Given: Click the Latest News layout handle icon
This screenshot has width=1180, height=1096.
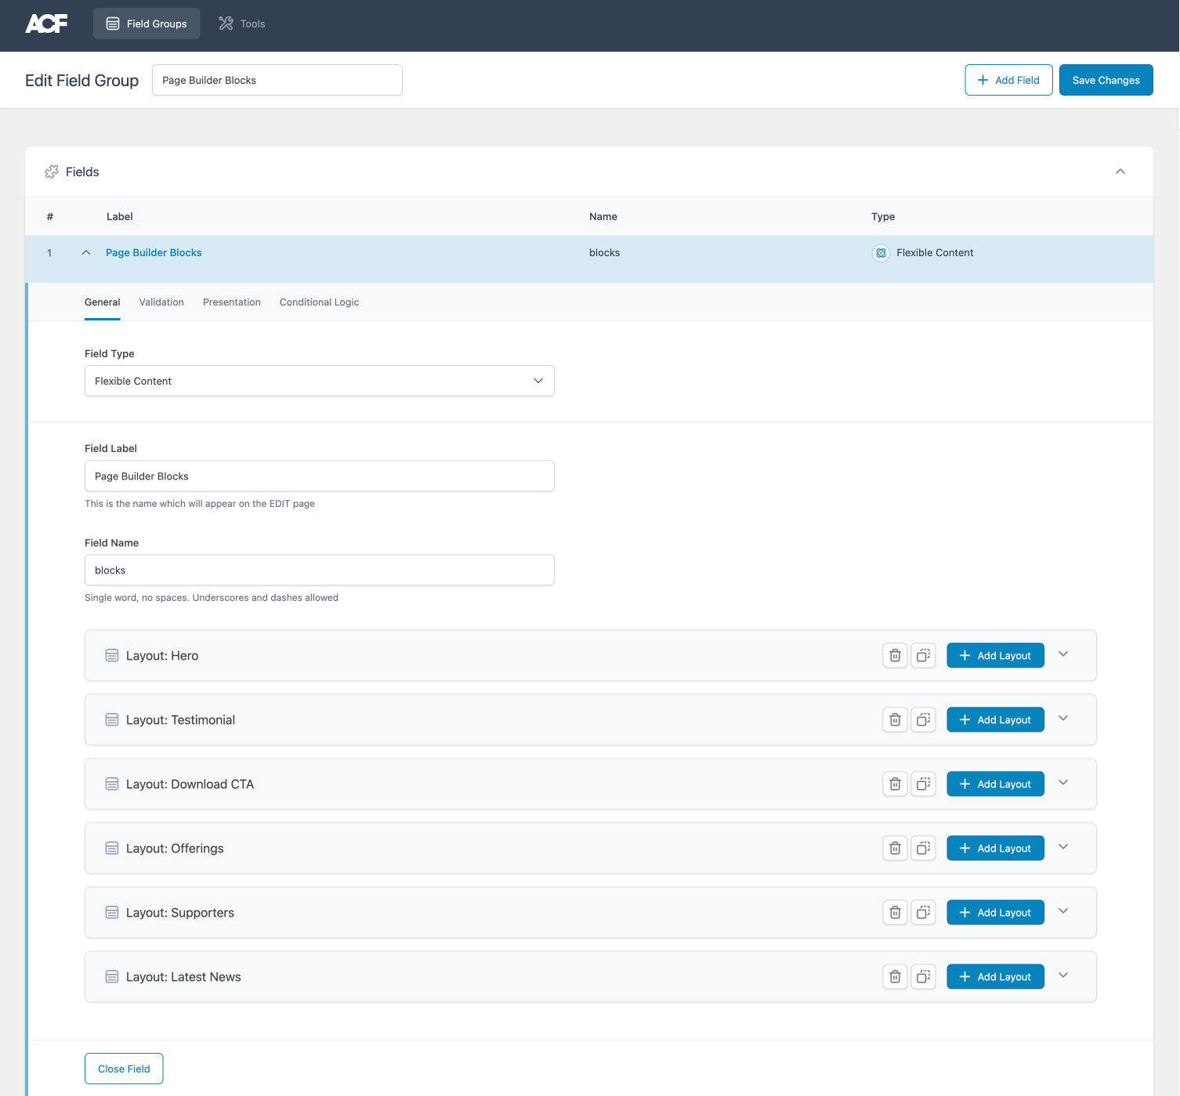Looking at the screenshot, I should coord(112,977).
